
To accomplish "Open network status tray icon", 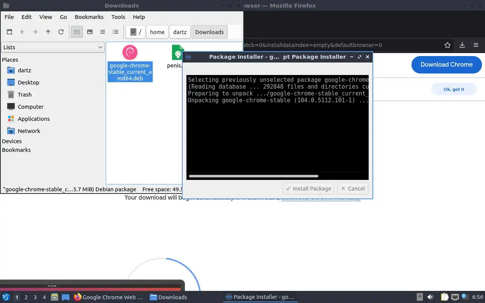I will (455, 297).
